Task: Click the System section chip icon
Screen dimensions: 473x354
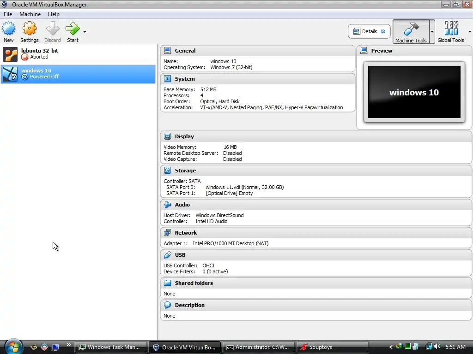Action: click(167, 79)
